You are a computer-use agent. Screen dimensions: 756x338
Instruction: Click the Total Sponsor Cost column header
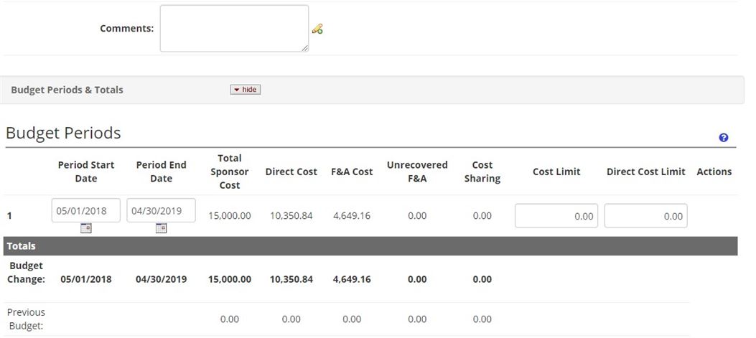coord(229,172)
